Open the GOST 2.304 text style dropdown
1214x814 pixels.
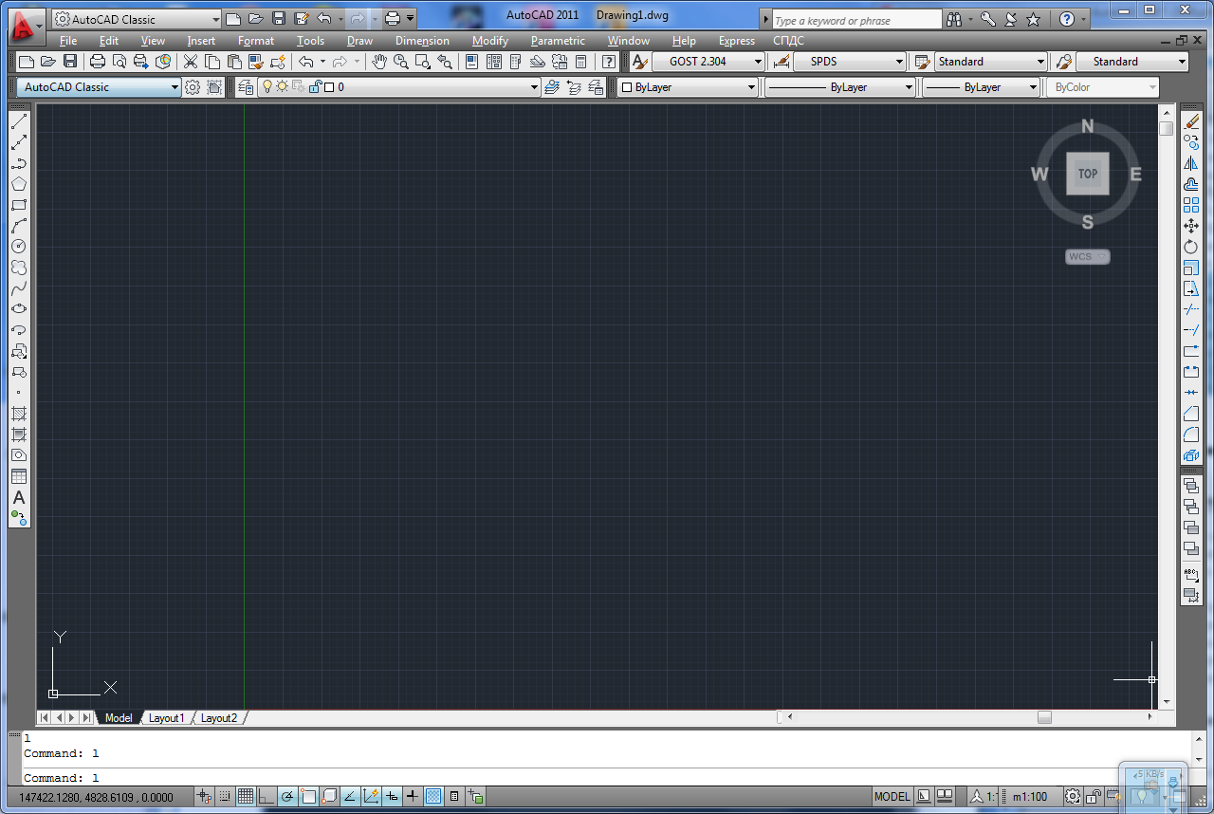pyautogui.click(x=708, y=62)
